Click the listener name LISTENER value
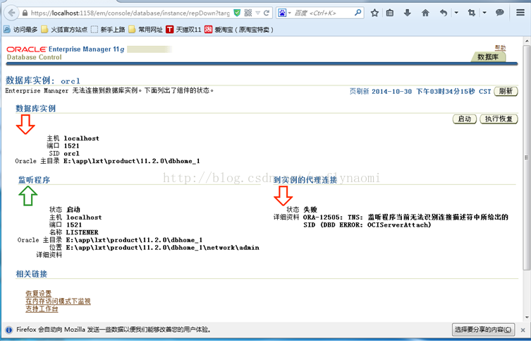Screen dimensions: 531x341 pyautogui.click(x=83, y=232)
